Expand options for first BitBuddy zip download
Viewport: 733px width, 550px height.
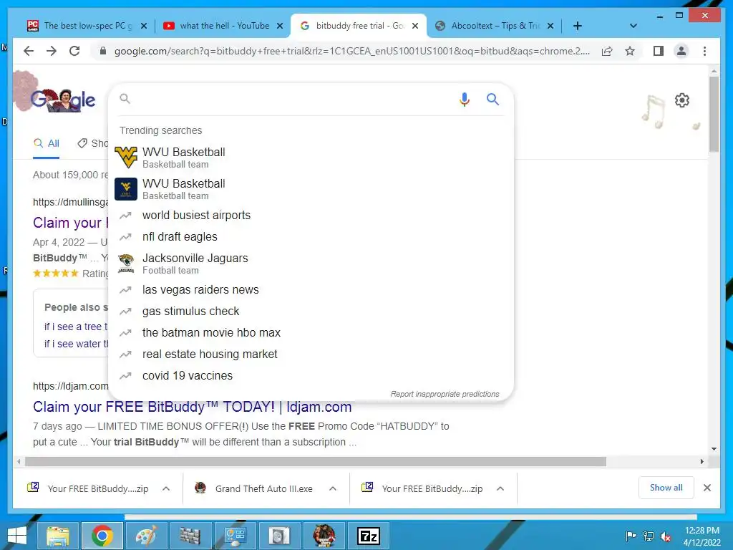[166, 488]
